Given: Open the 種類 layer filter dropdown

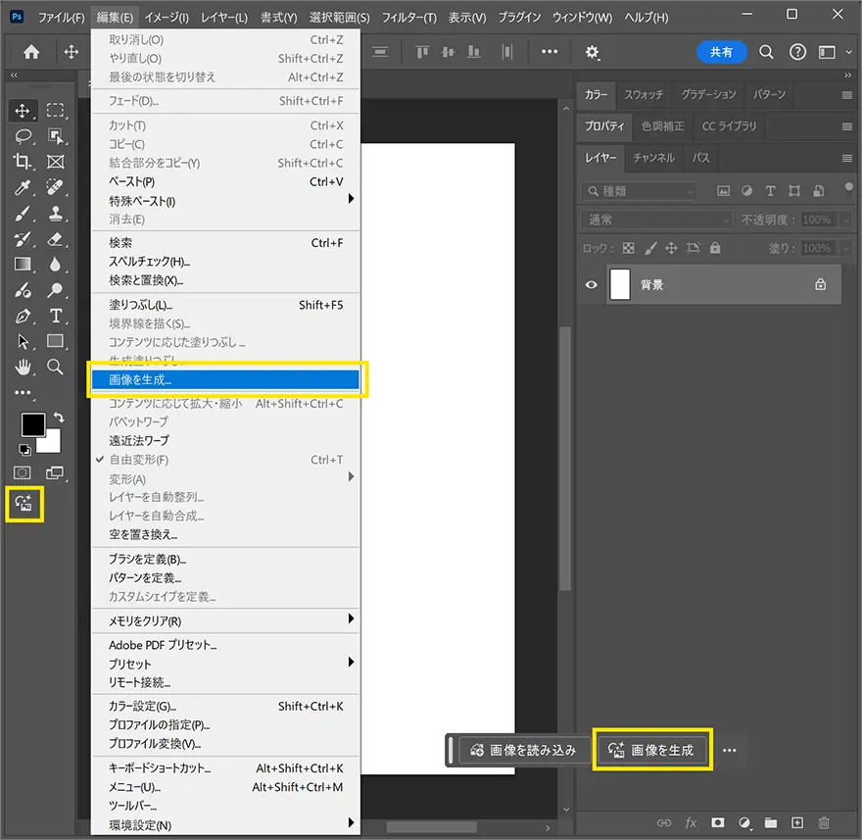Looking at the screenshot, I should coord(639,191).
